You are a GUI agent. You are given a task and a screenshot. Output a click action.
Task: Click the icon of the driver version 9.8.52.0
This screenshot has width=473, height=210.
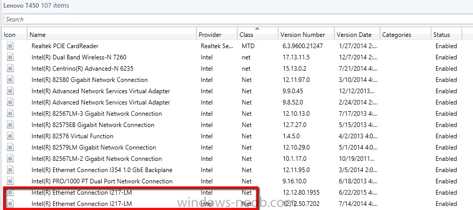(10, 102)
